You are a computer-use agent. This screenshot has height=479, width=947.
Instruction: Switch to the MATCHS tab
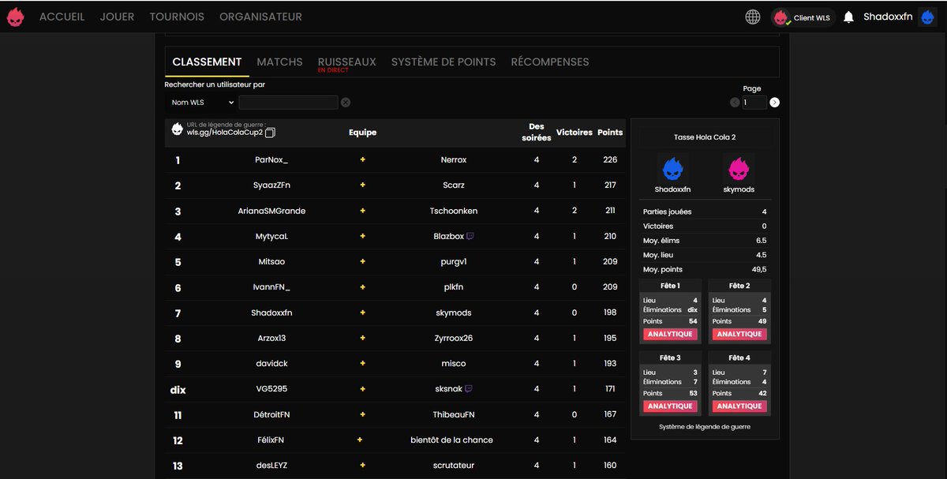click(x=279, y=62)
